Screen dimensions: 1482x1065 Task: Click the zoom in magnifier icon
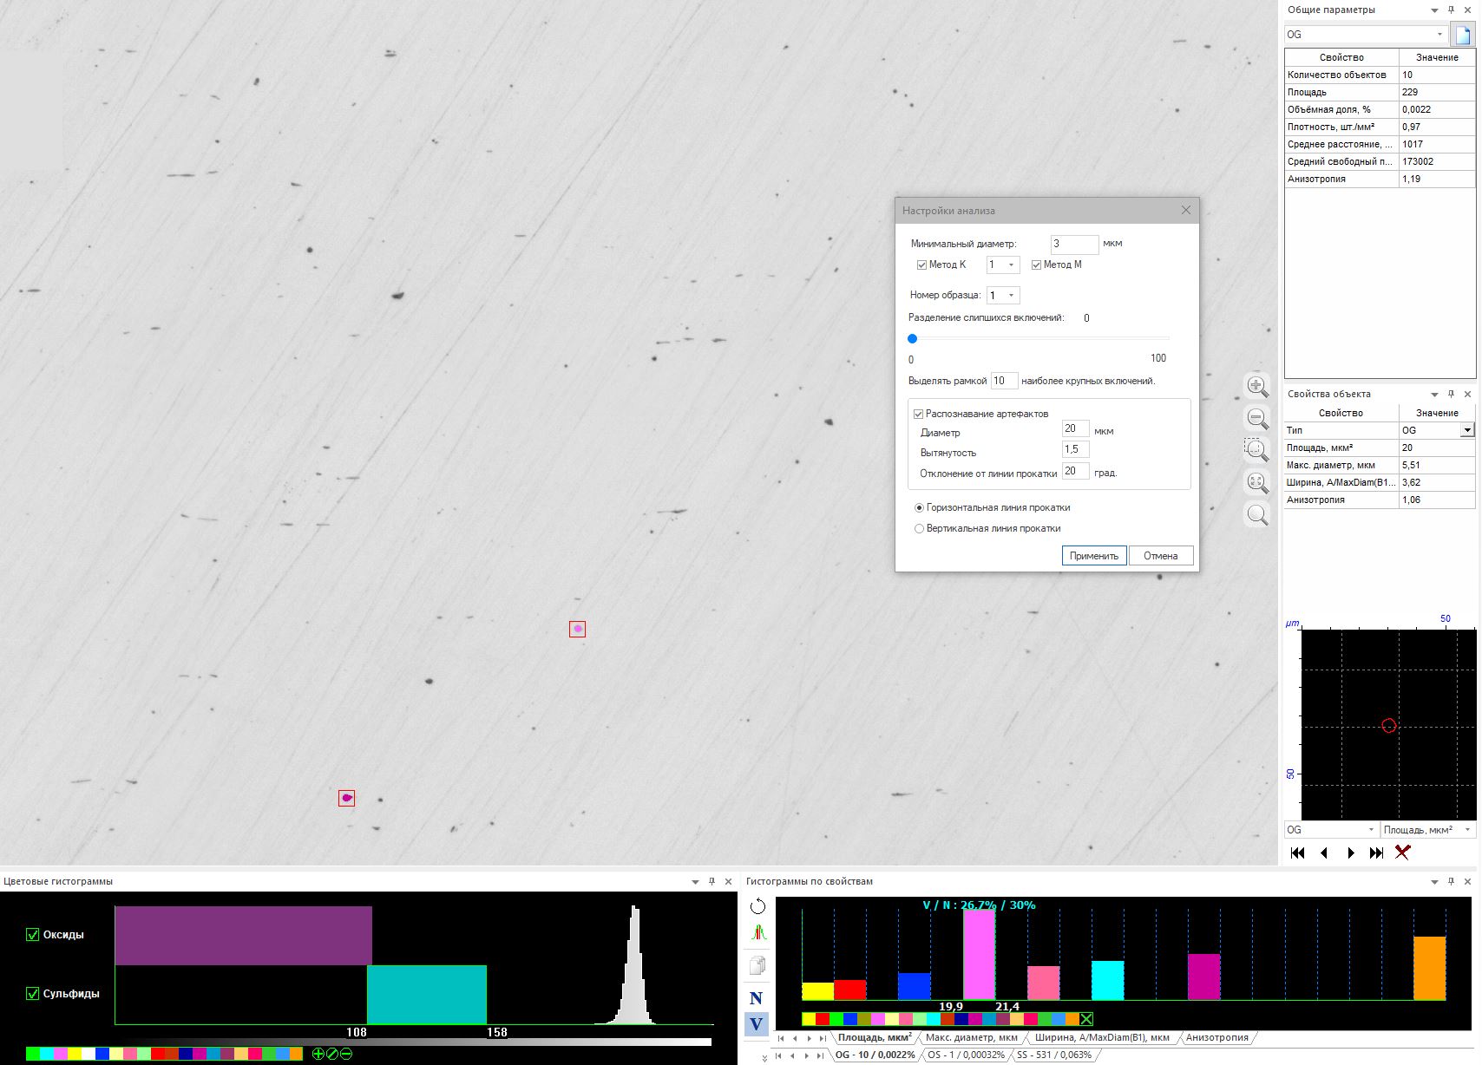[1257, 386]
